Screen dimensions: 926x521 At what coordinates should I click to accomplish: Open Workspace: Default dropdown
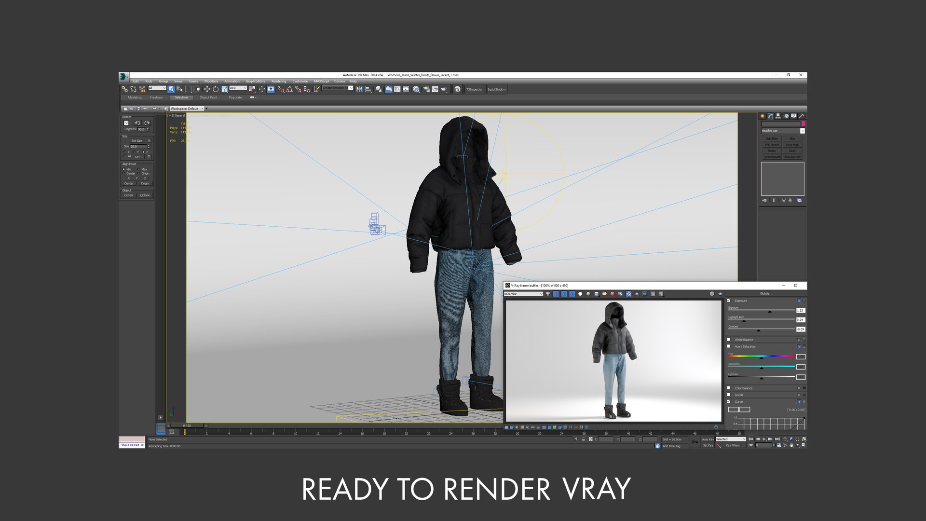tap(187, 109)
